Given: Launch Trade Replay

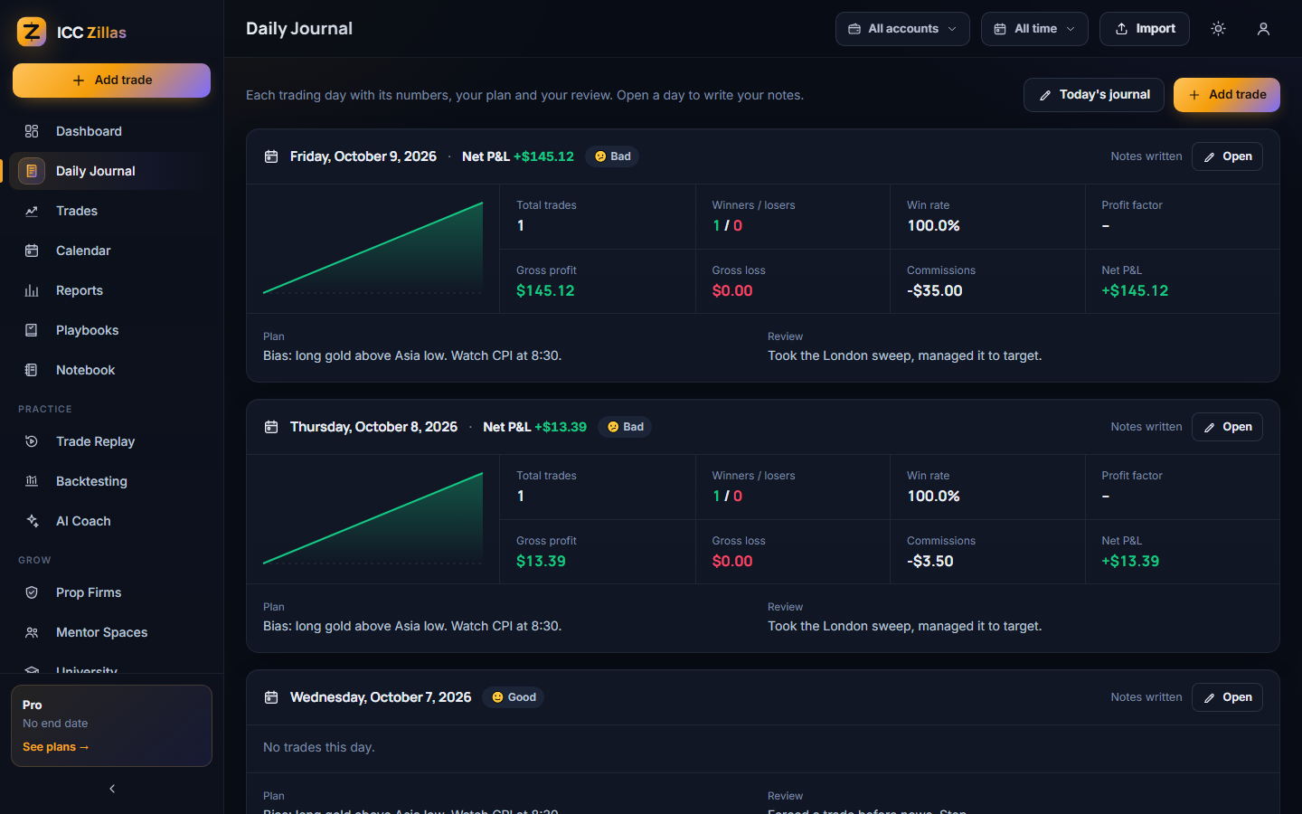Looking at the screenshot, I should point(111,441).
